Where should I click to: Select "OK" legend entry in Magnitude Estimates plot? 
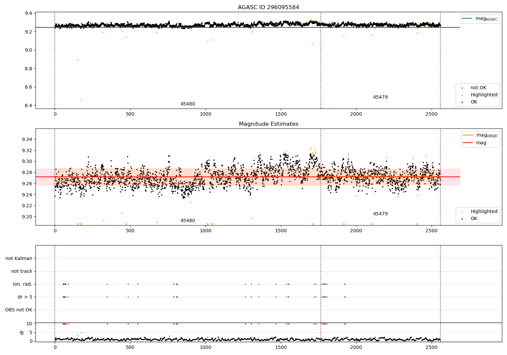pos(474,219)
